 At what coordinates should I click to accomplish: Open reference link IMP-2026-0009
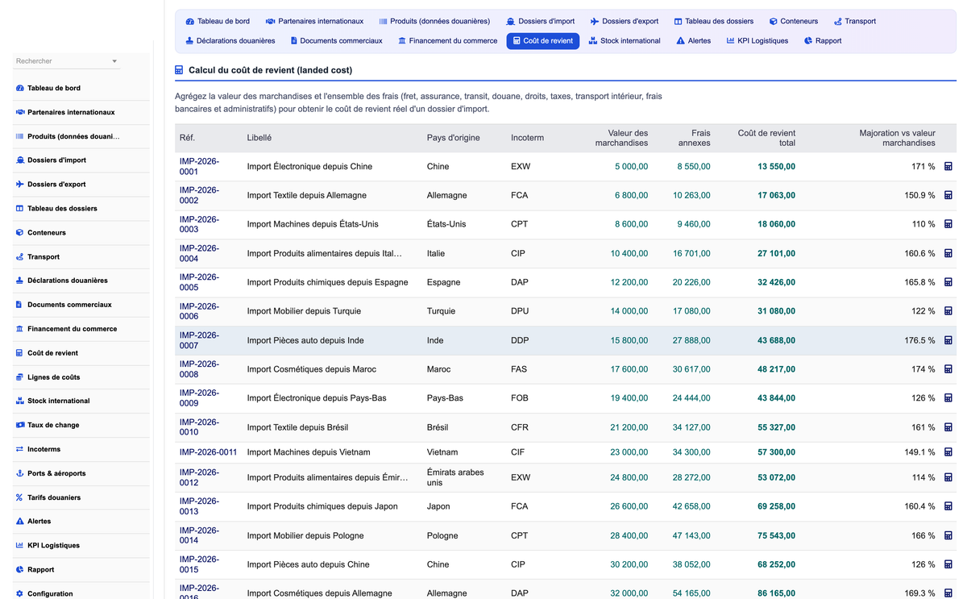point(199,398)
